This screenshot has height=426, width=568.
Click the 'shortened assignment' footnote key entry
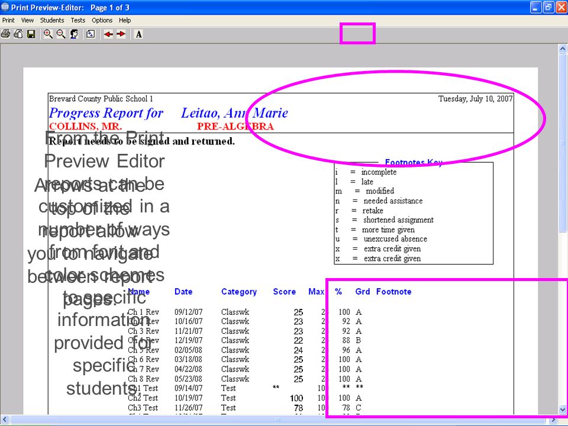point(398,220)
